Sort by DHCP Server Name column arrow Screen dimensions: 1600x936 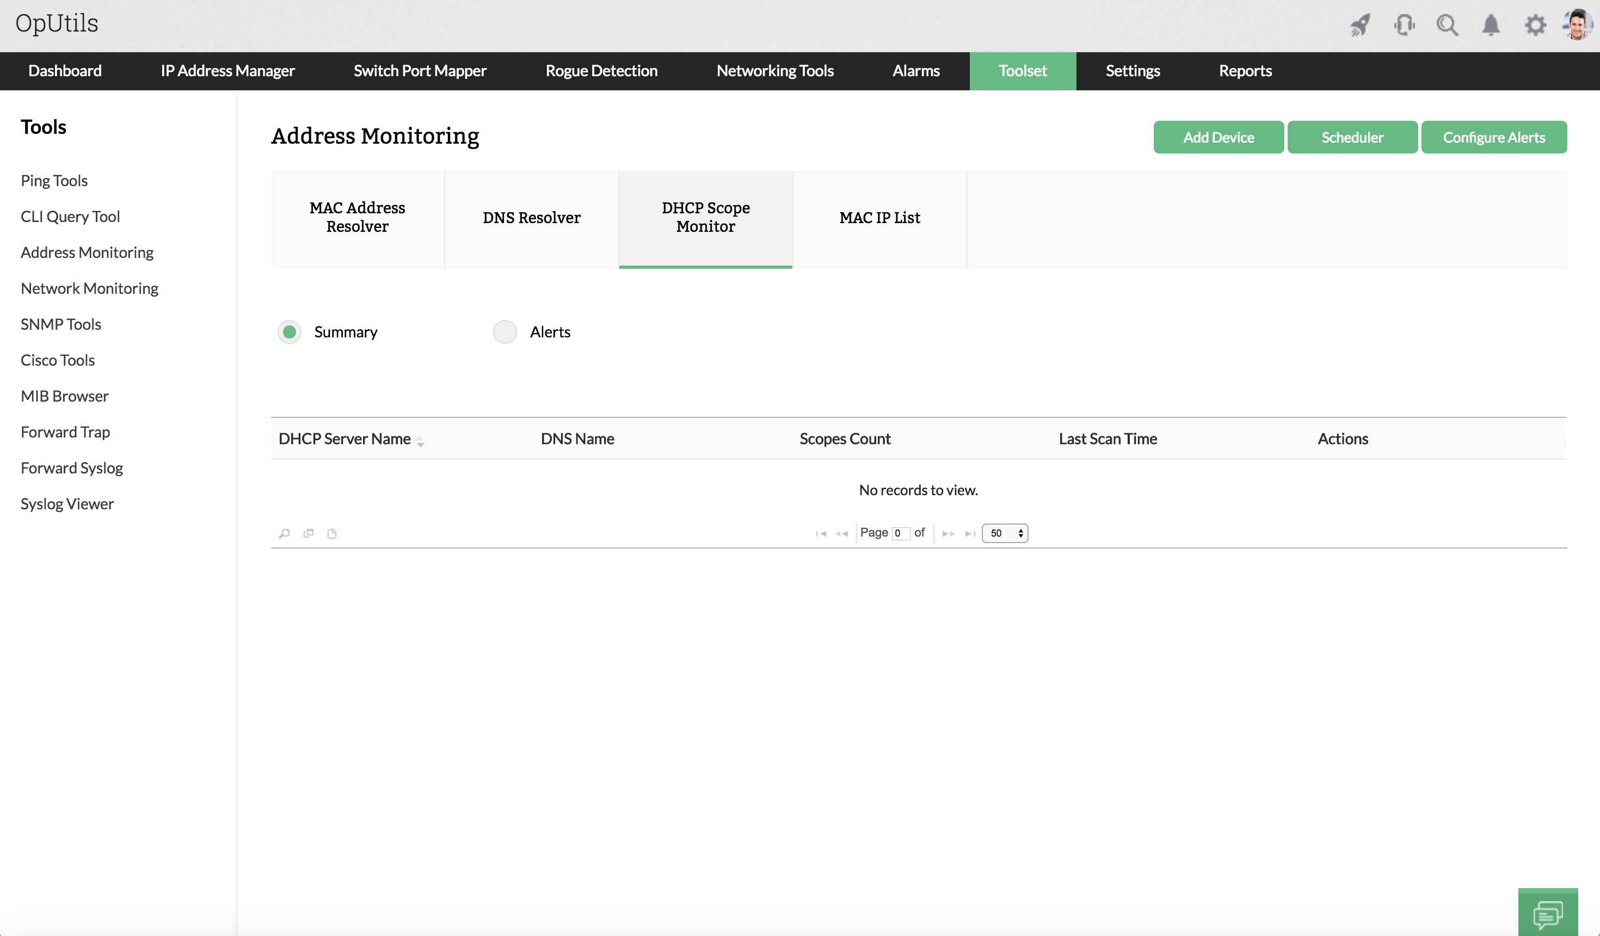pos(420,442)
